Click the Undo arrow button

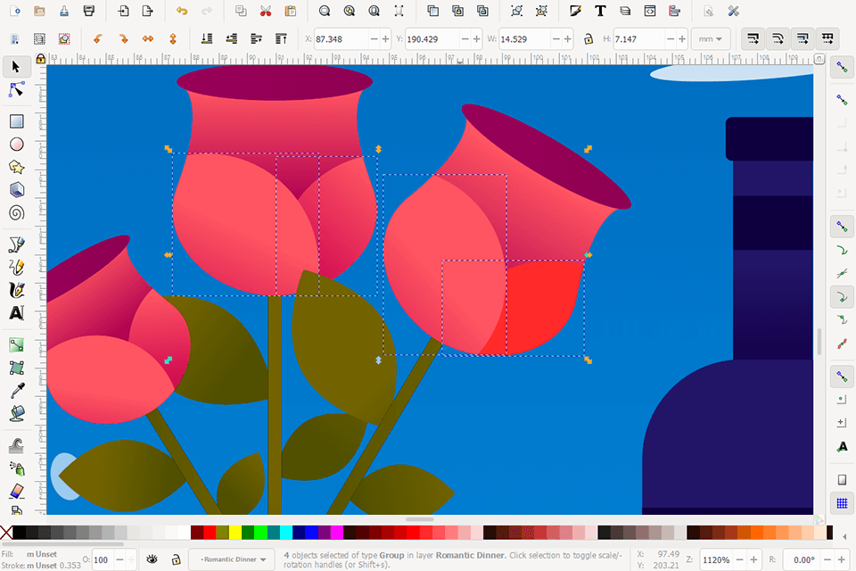(182, 12)
